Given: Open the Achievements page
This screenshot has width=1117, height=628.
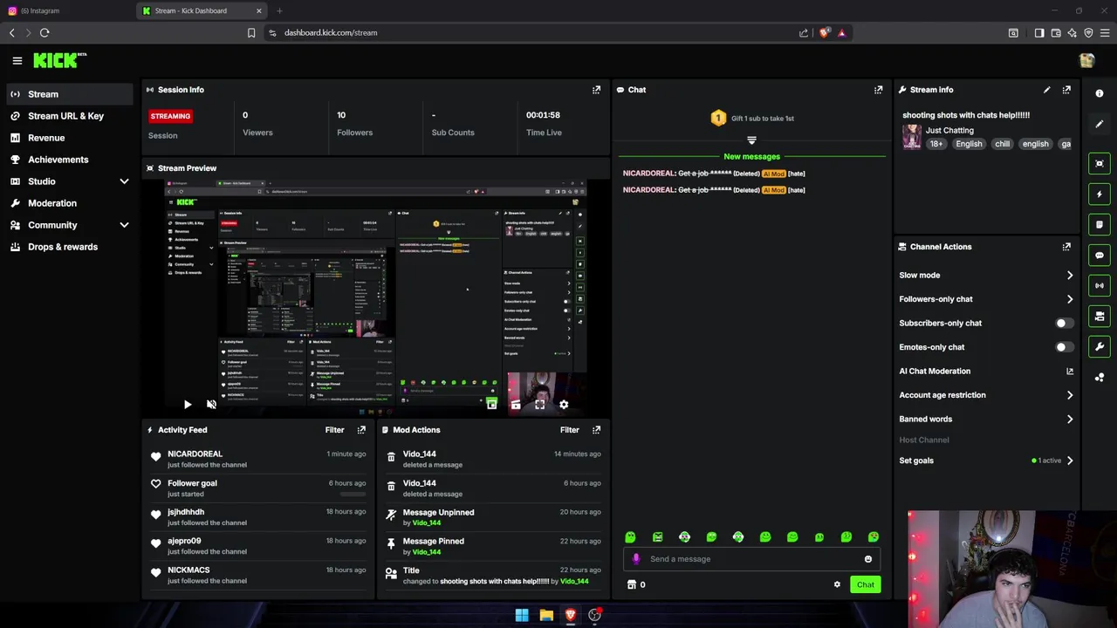Looking at the screenshot, I should pyautogui.click(x=72, y=160).
